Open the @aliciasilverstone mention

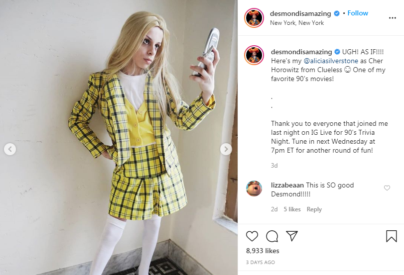coord(331,61)
